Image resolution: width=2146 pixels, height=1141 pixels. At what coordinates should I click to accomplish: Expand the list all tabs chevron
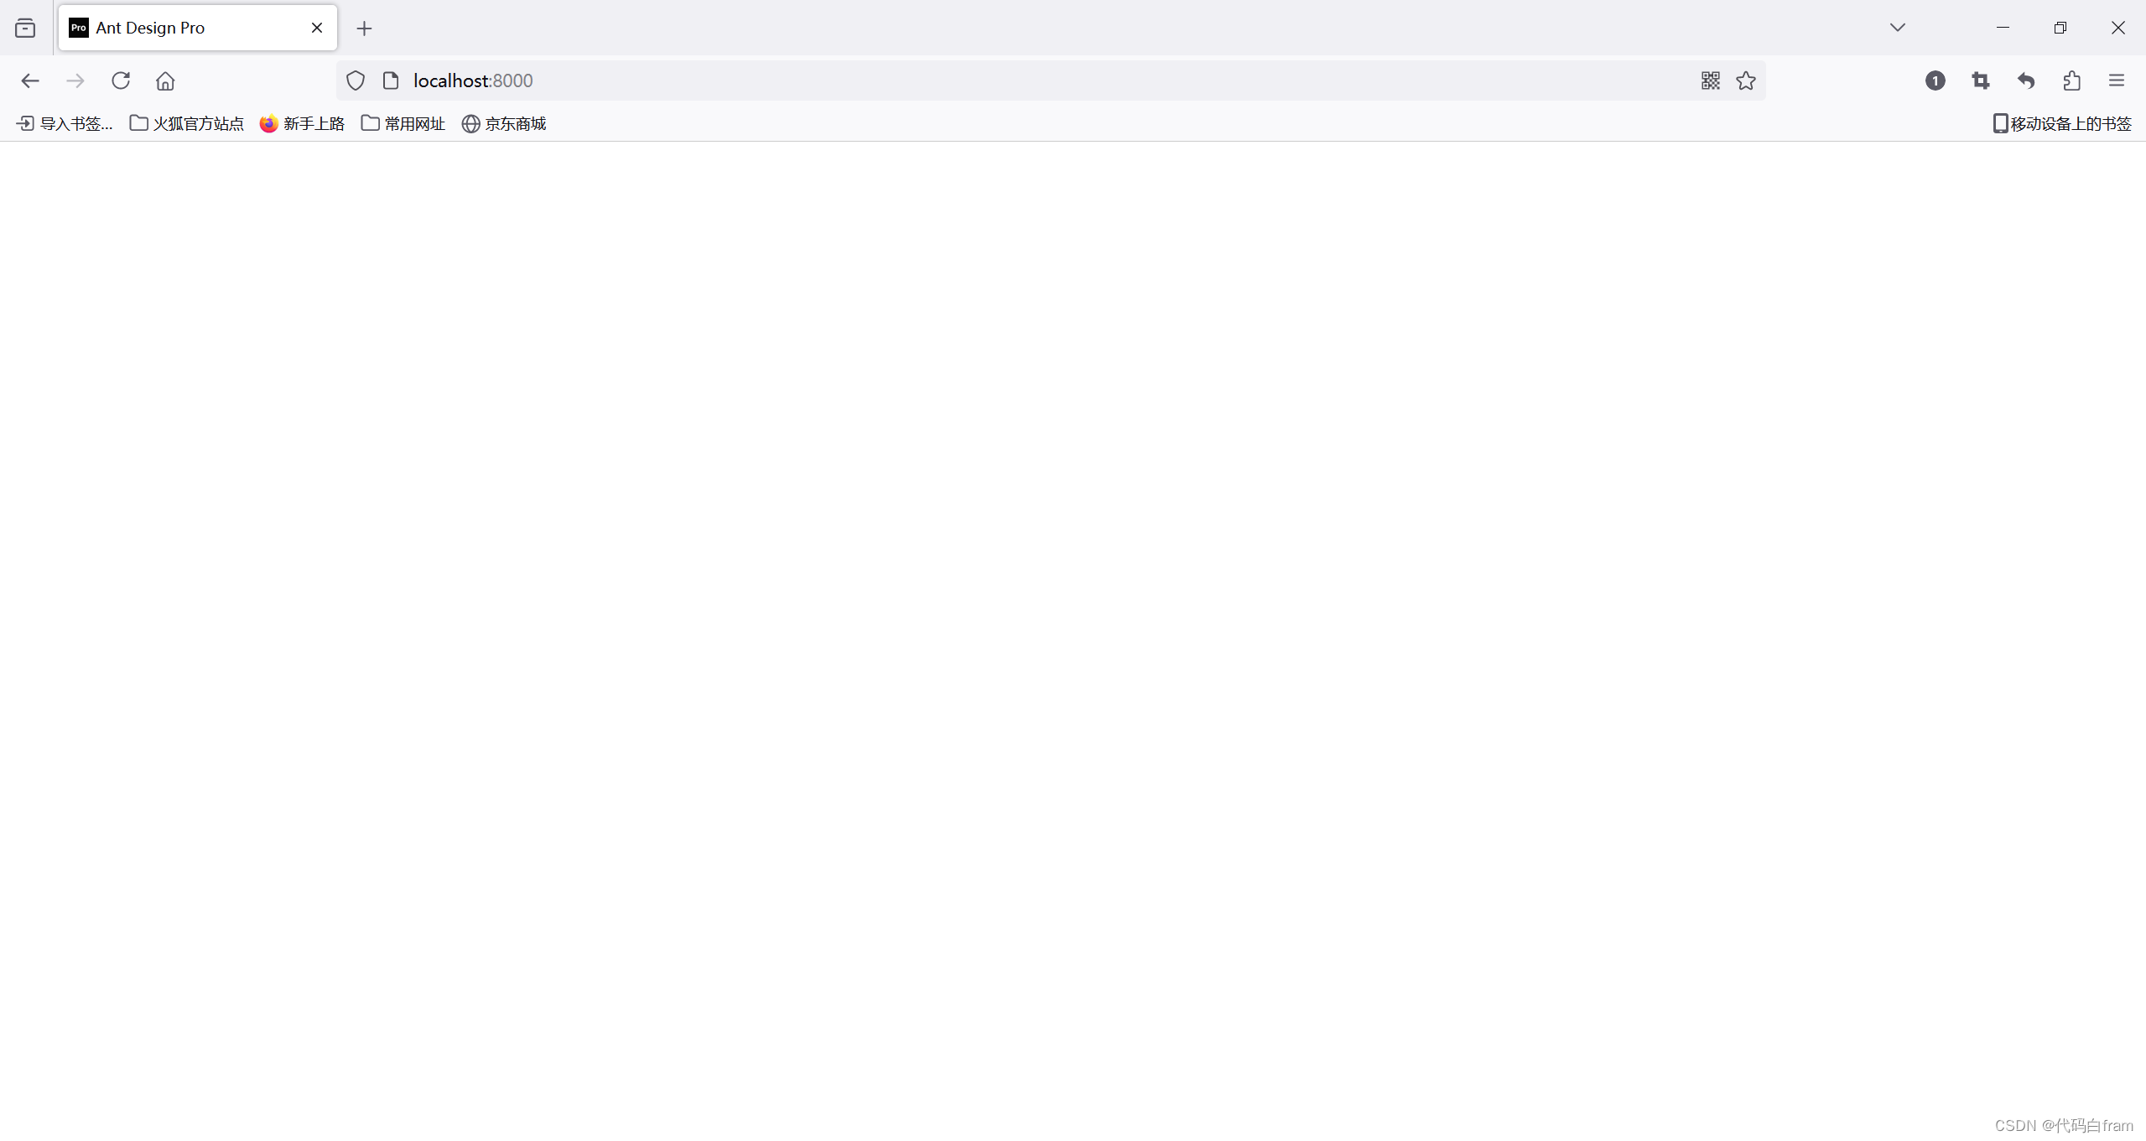(x=1898, y=28)
